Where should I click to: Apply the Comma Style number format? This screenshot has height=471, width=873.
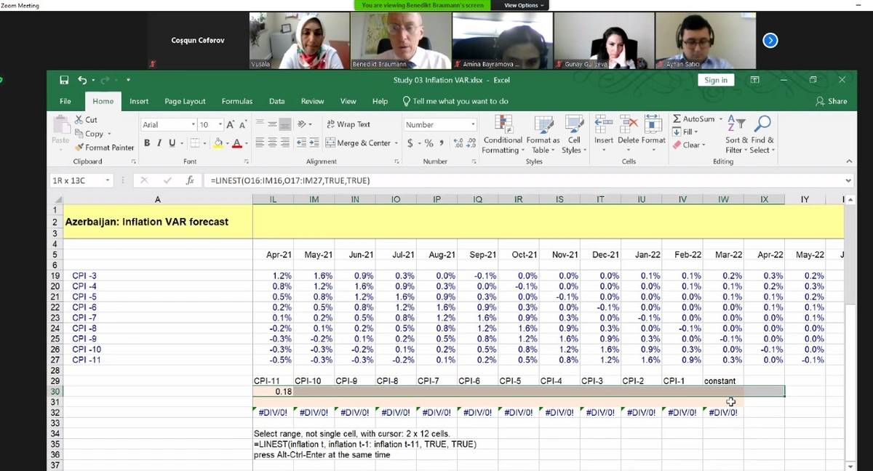(441, 143)
